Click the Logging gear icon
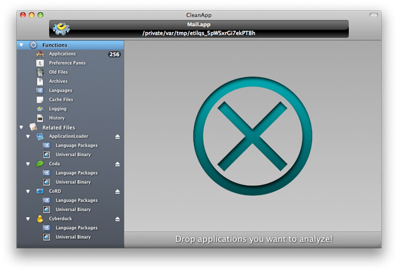Image resolution: width=398 pixels, height=271 pixels. [40, 109]
